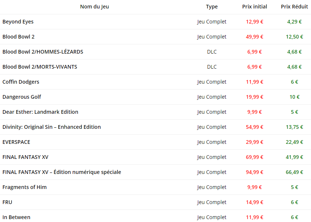Select the "Prix initial" column header
This screenshot has width=311, height=222.
point(254,7)
